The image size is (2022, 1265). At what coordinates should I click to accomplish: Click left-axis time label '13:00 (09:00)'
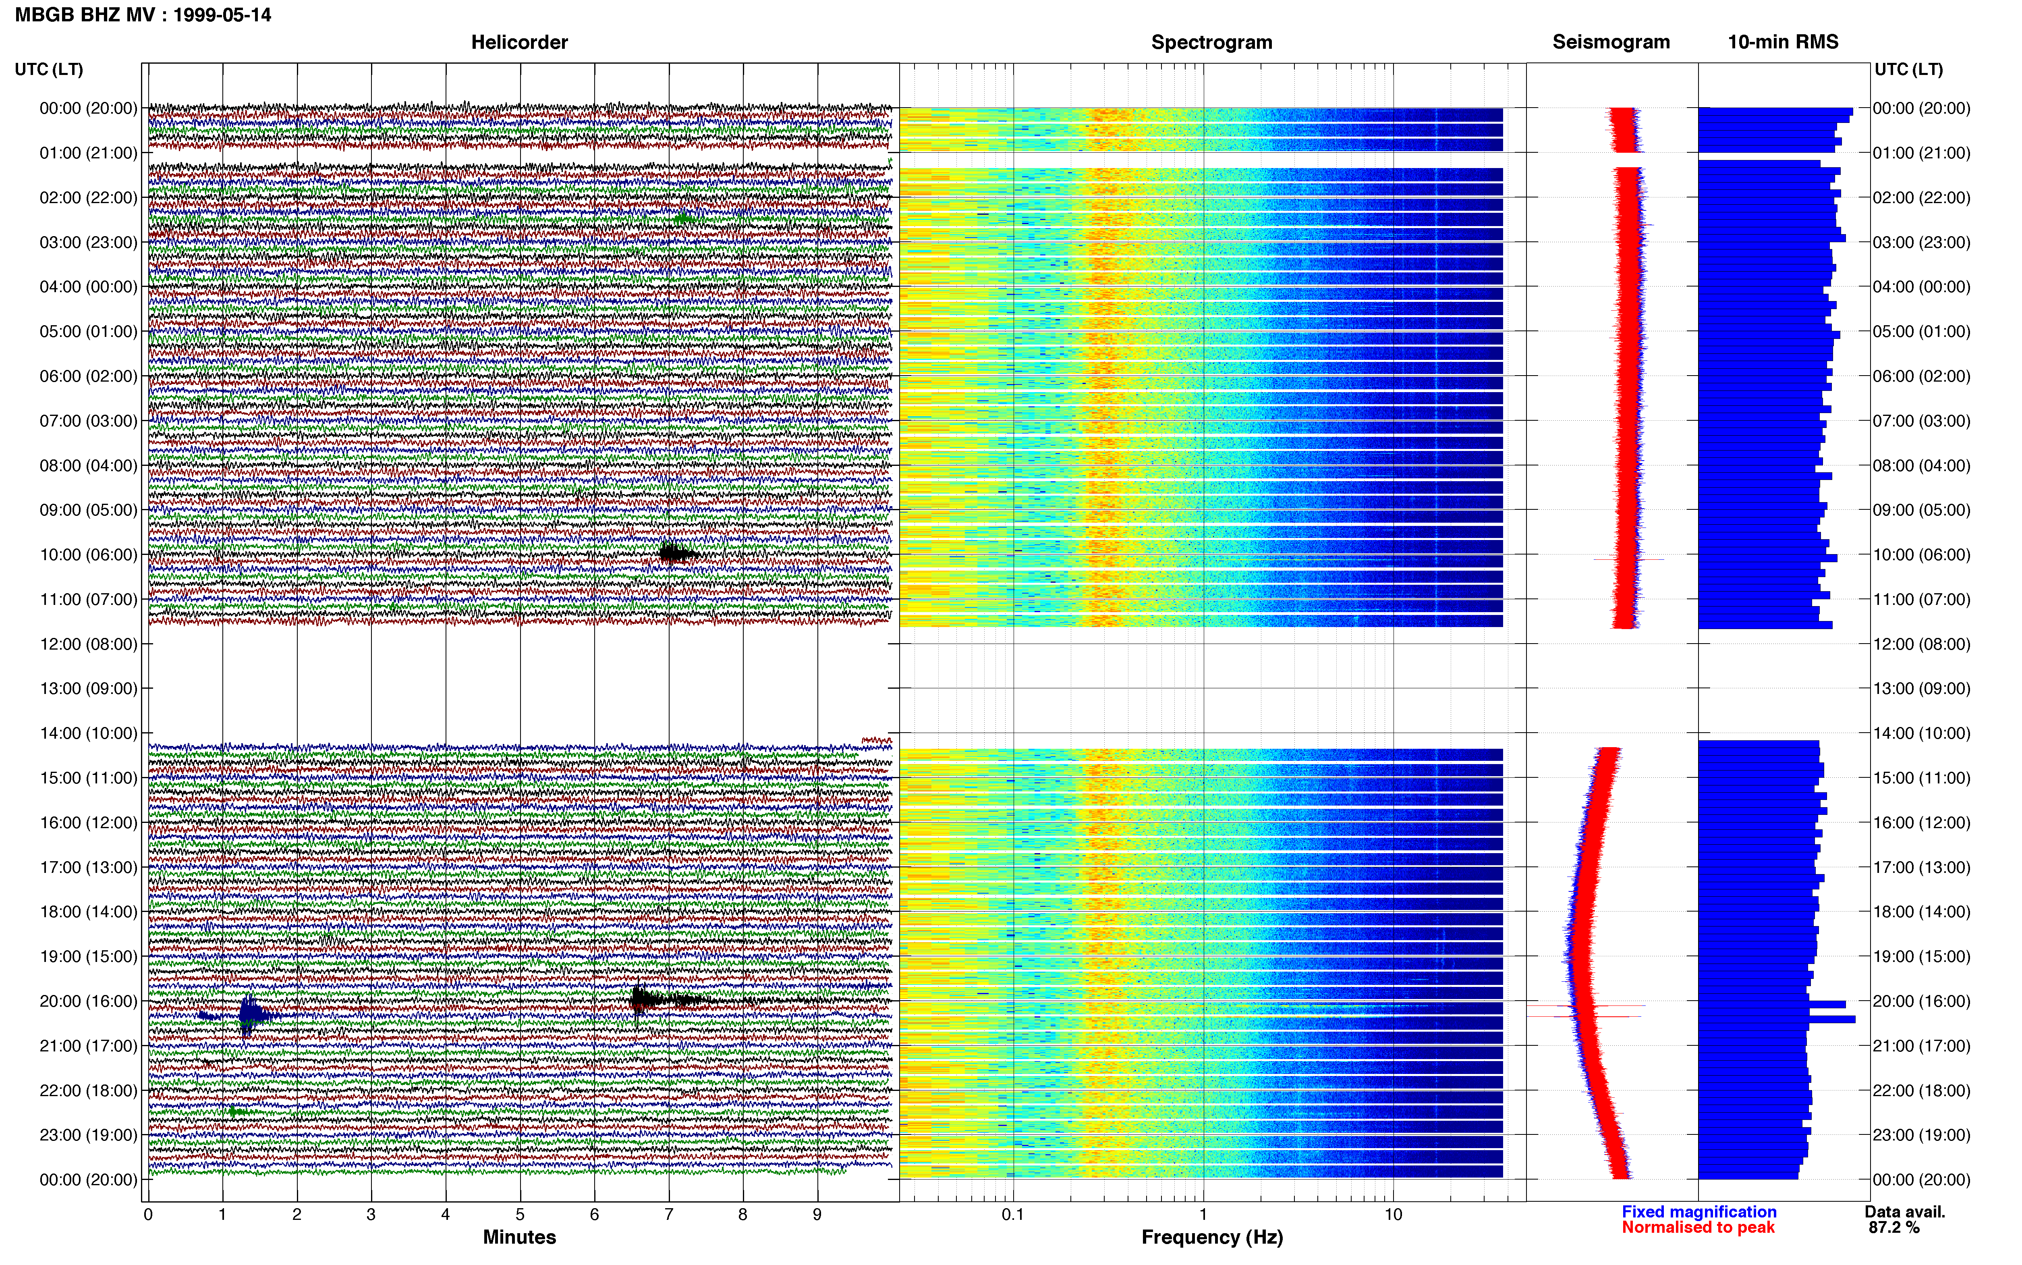89,689
